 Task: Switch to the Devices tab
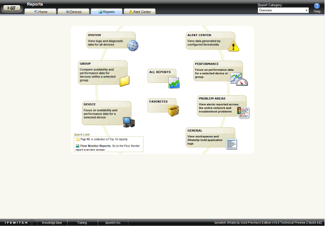74,11
